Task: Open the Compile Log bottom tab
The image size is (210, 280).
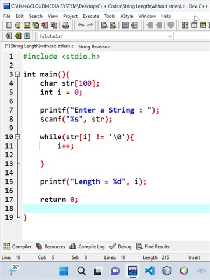Action: [x=87, y=247]
